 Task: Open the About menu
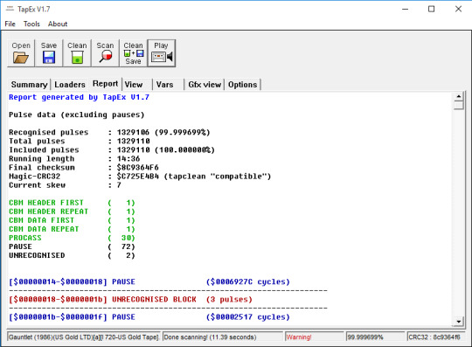[x=58, y=24]
